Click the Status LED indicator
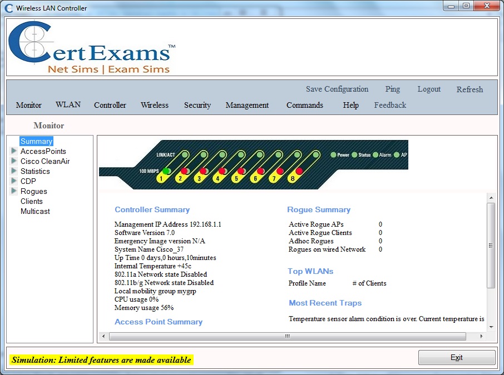 (x=355, y=154)
